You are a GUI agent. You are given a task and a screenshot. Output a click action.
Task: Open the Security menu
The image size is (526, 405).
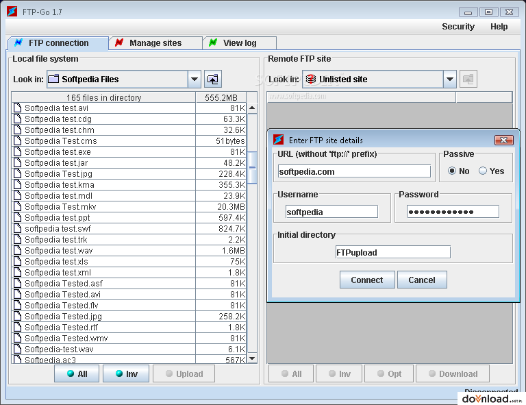click(458, 27)
